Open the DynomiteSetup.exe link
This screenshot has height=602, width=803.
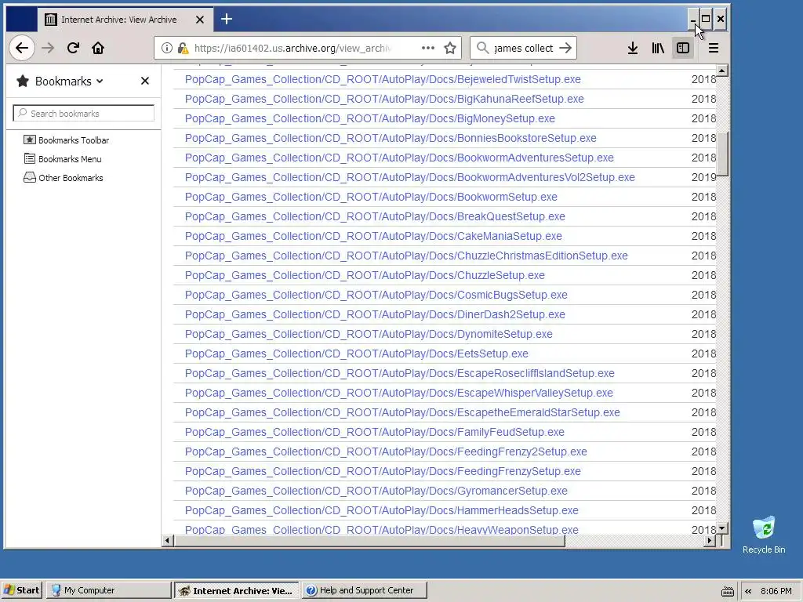click(x=369, y=334)
